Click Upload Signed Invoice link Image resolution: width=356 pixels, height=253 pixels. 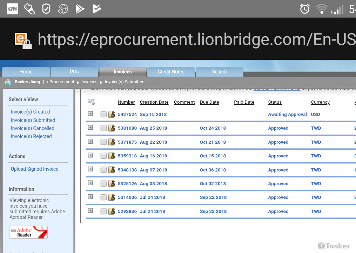pos(34,169)
